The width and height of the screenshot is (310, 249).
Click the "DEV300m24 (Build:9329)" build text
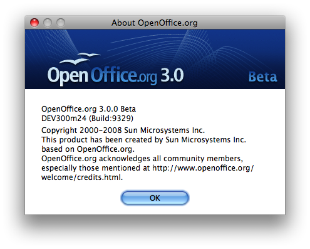tap(87, 119)
